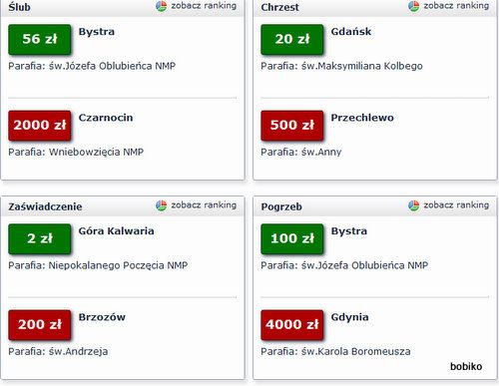
Task: Click the green 20 zł price badge
Action: click(292, 39)
